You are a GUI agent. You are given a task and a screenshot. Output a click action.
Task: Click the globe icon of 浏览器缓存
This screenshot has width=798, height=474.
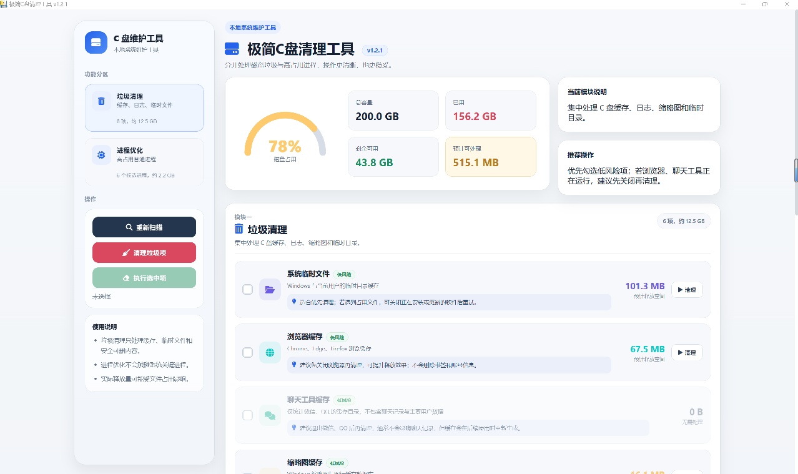[x=270, y=352]
